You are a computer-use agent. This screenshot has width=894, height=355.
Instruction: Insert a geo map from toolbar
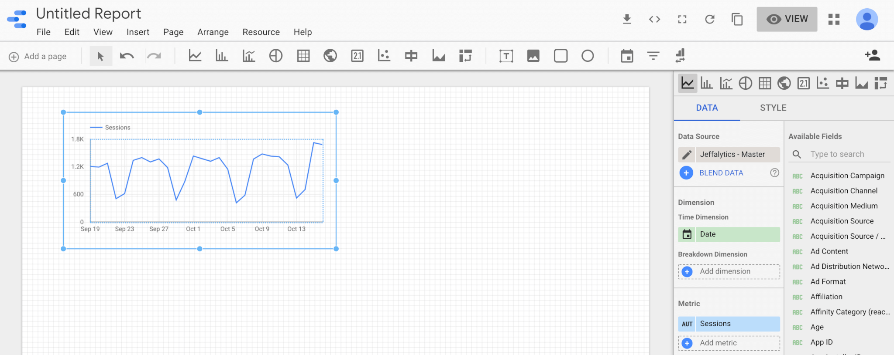pos(330,56)
